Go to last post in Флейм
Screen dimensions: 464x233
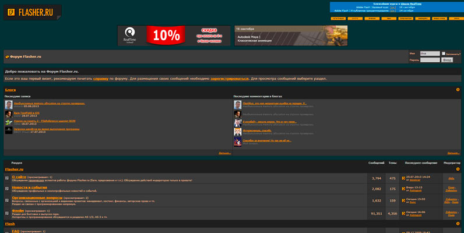tap(403, 213)
